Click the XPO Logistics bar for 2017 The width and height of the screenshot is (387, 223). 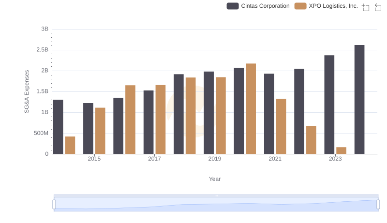161,119
